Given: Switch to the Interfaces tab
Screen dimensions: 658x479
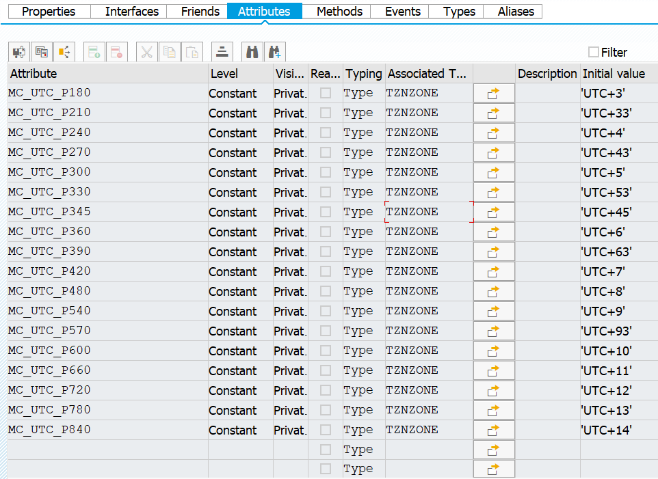Looking at the screenshot, I should pos(132,12).
